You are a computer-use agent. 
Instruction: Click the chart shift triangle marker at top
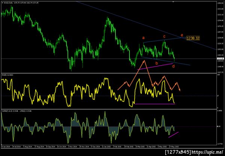(x=173, y=1)
